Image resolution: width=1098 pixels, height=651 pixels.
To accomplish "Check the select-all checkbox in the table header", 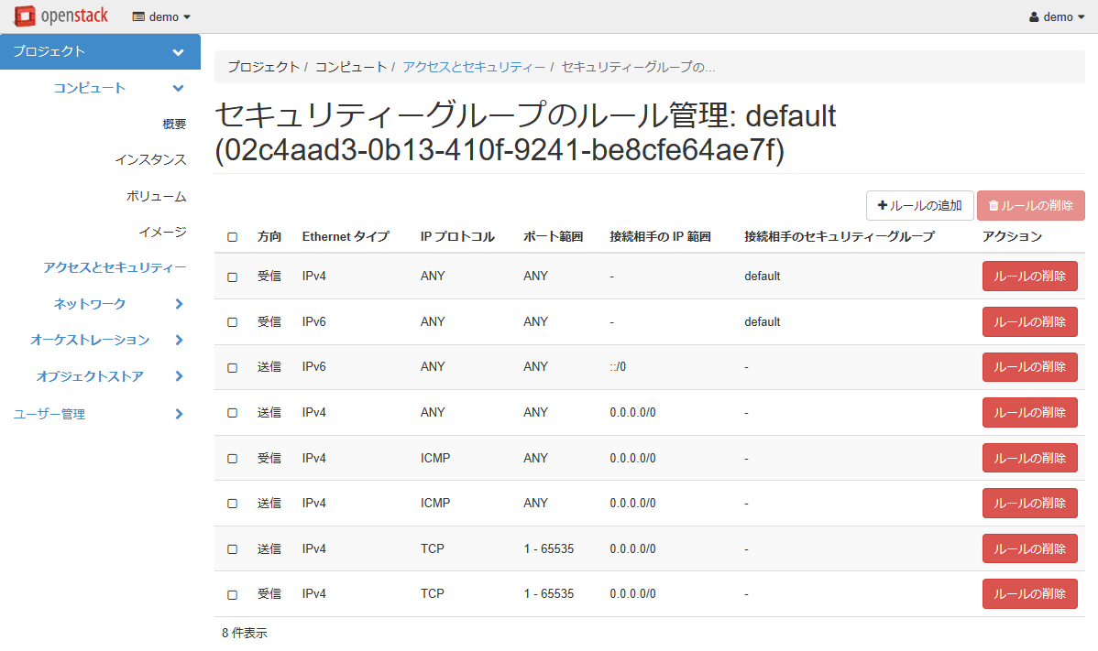I will pyautogui.click(x=233, y=236).
